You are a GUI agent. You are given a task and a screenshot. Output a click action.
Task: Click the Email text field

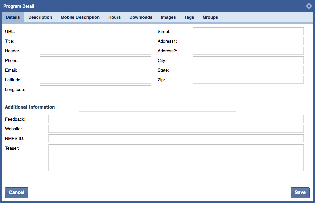(x=96, y=70)
